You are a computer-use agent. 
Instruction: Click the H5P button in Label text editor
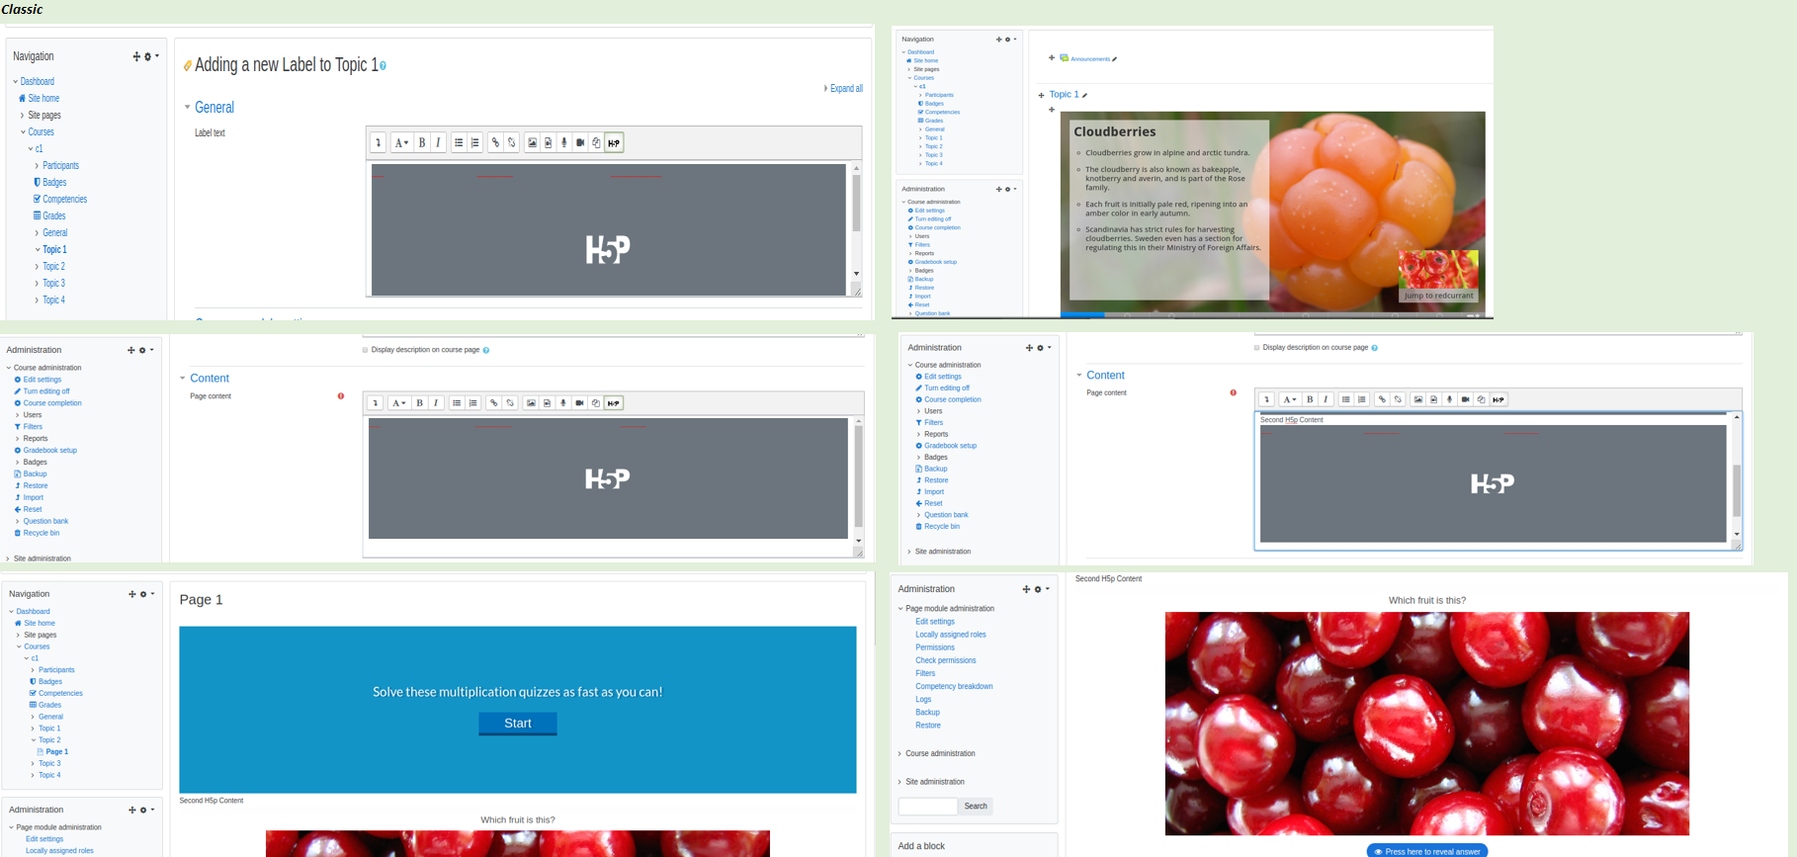(x=614, y=143)
